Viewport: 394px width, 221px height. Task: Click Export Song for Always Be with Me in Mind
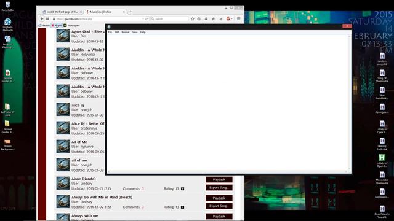219,206
